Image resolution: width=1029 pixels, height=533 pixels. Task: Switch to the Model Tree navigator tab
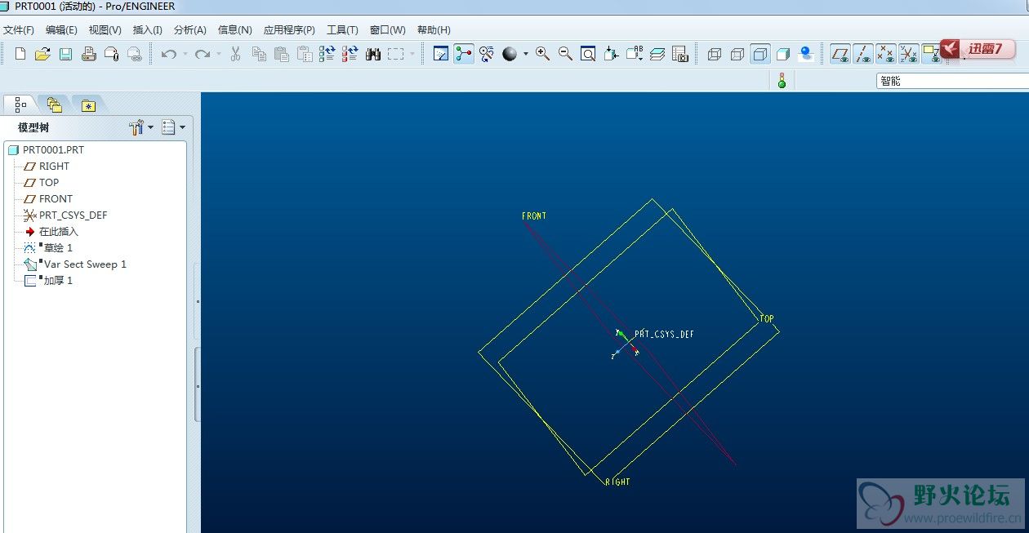point(20,104)
